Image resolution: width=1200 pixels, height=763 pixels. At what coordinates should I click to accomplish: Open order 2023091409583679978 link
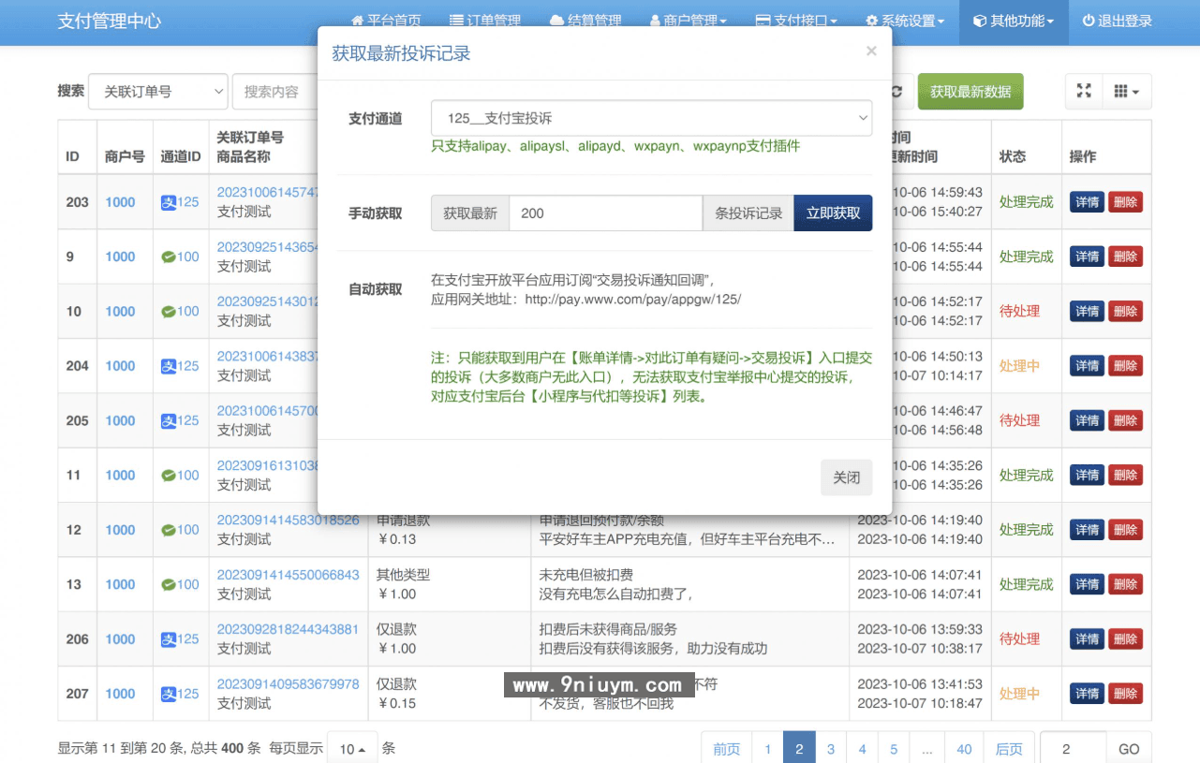point(289,683)
